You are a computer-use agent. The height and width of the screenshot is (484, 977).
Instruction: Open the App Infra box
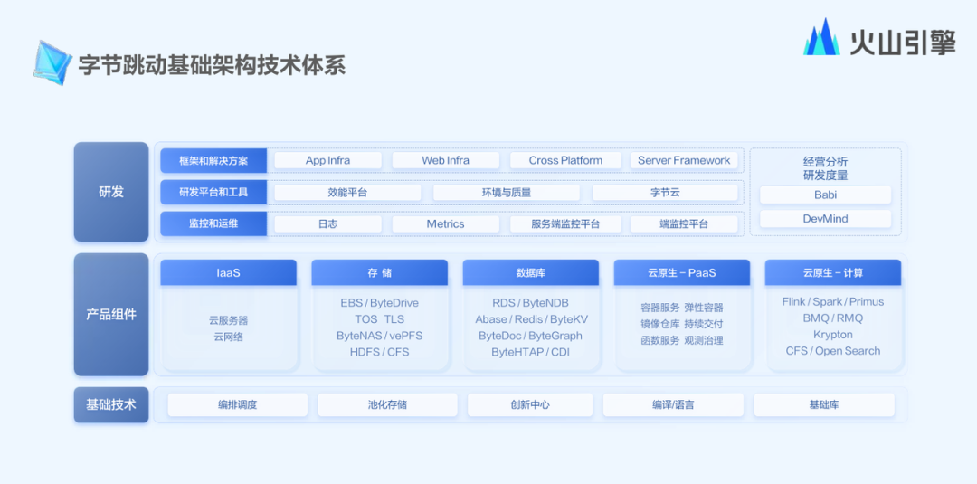327,160
